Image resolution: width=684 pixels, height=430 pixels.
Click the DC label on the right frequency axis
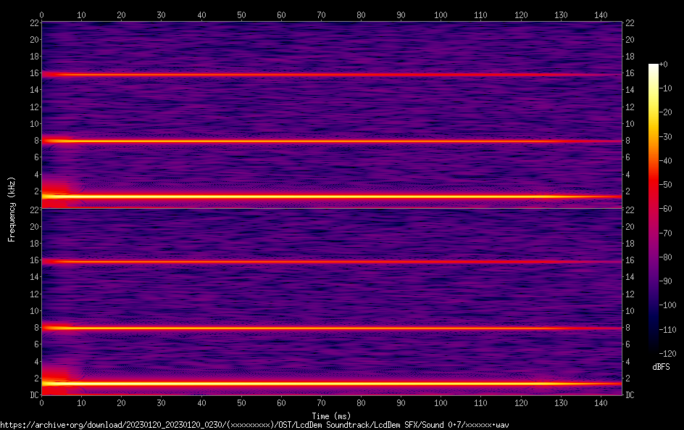630,395
